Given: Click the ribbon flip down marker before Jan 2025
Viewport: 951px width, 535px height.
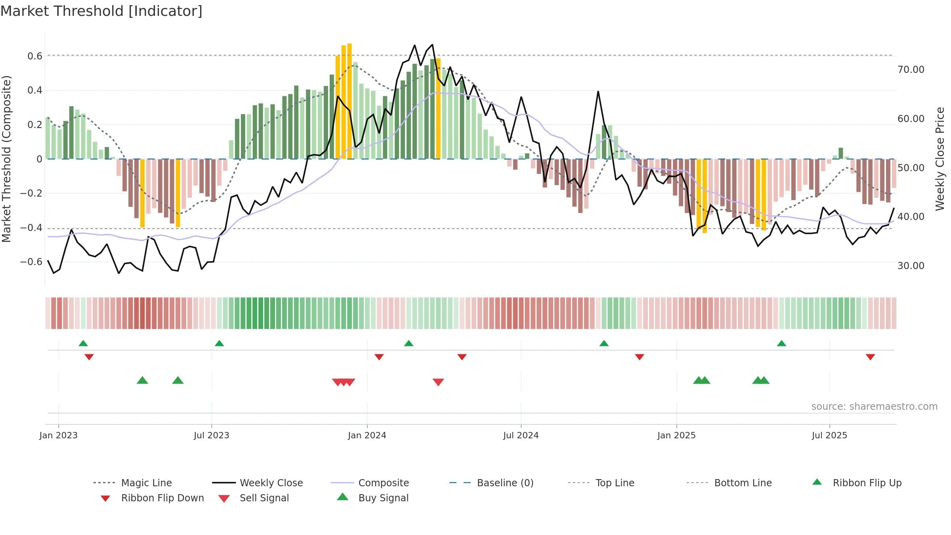Looking at the screenshot, I should tap(640, 357).
